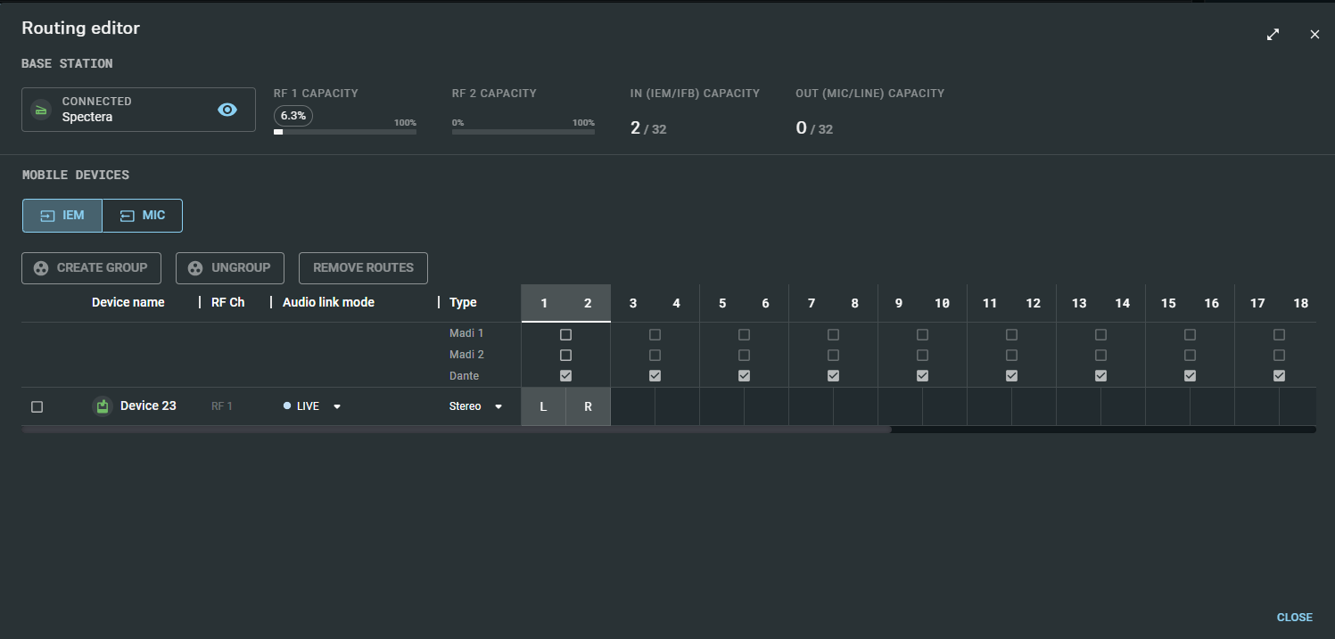Image resolution: width=1335 pixels, height=639 pixels.
Task: Toggle the Spectera visibility eye icon
Action: click(227, 109)
